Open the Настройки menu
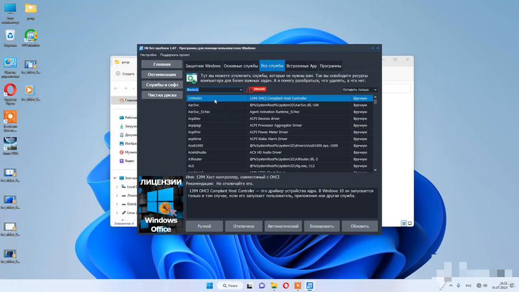The height and width of the screenshot is (292, 519). (x=149, y=55)
